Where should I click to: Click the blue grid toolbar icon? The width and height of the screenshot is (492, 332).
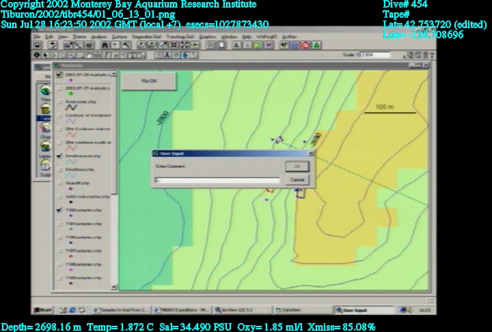[x=295, y=45]
